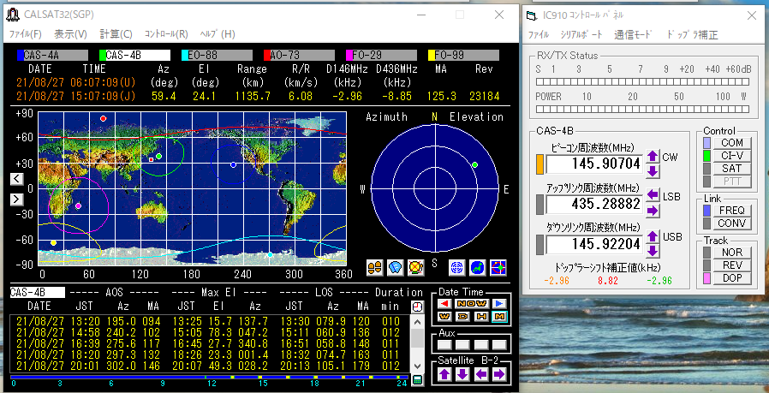Click first Aux button
The width and height of the screenshot is (769, 393).
point(444,345)
